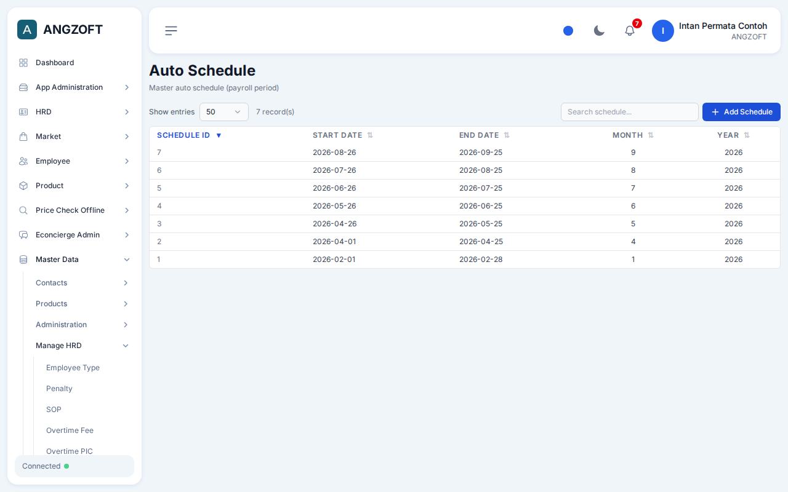Open Contacts submenu item
Viewport: 788px width, 492px height.
click(82, 283)
